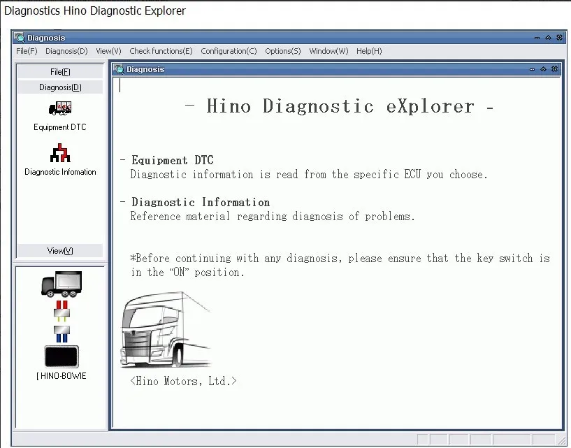
Task: Click the Hino Diagnostic eXplorer heading
Action: [x=339, y=106]
